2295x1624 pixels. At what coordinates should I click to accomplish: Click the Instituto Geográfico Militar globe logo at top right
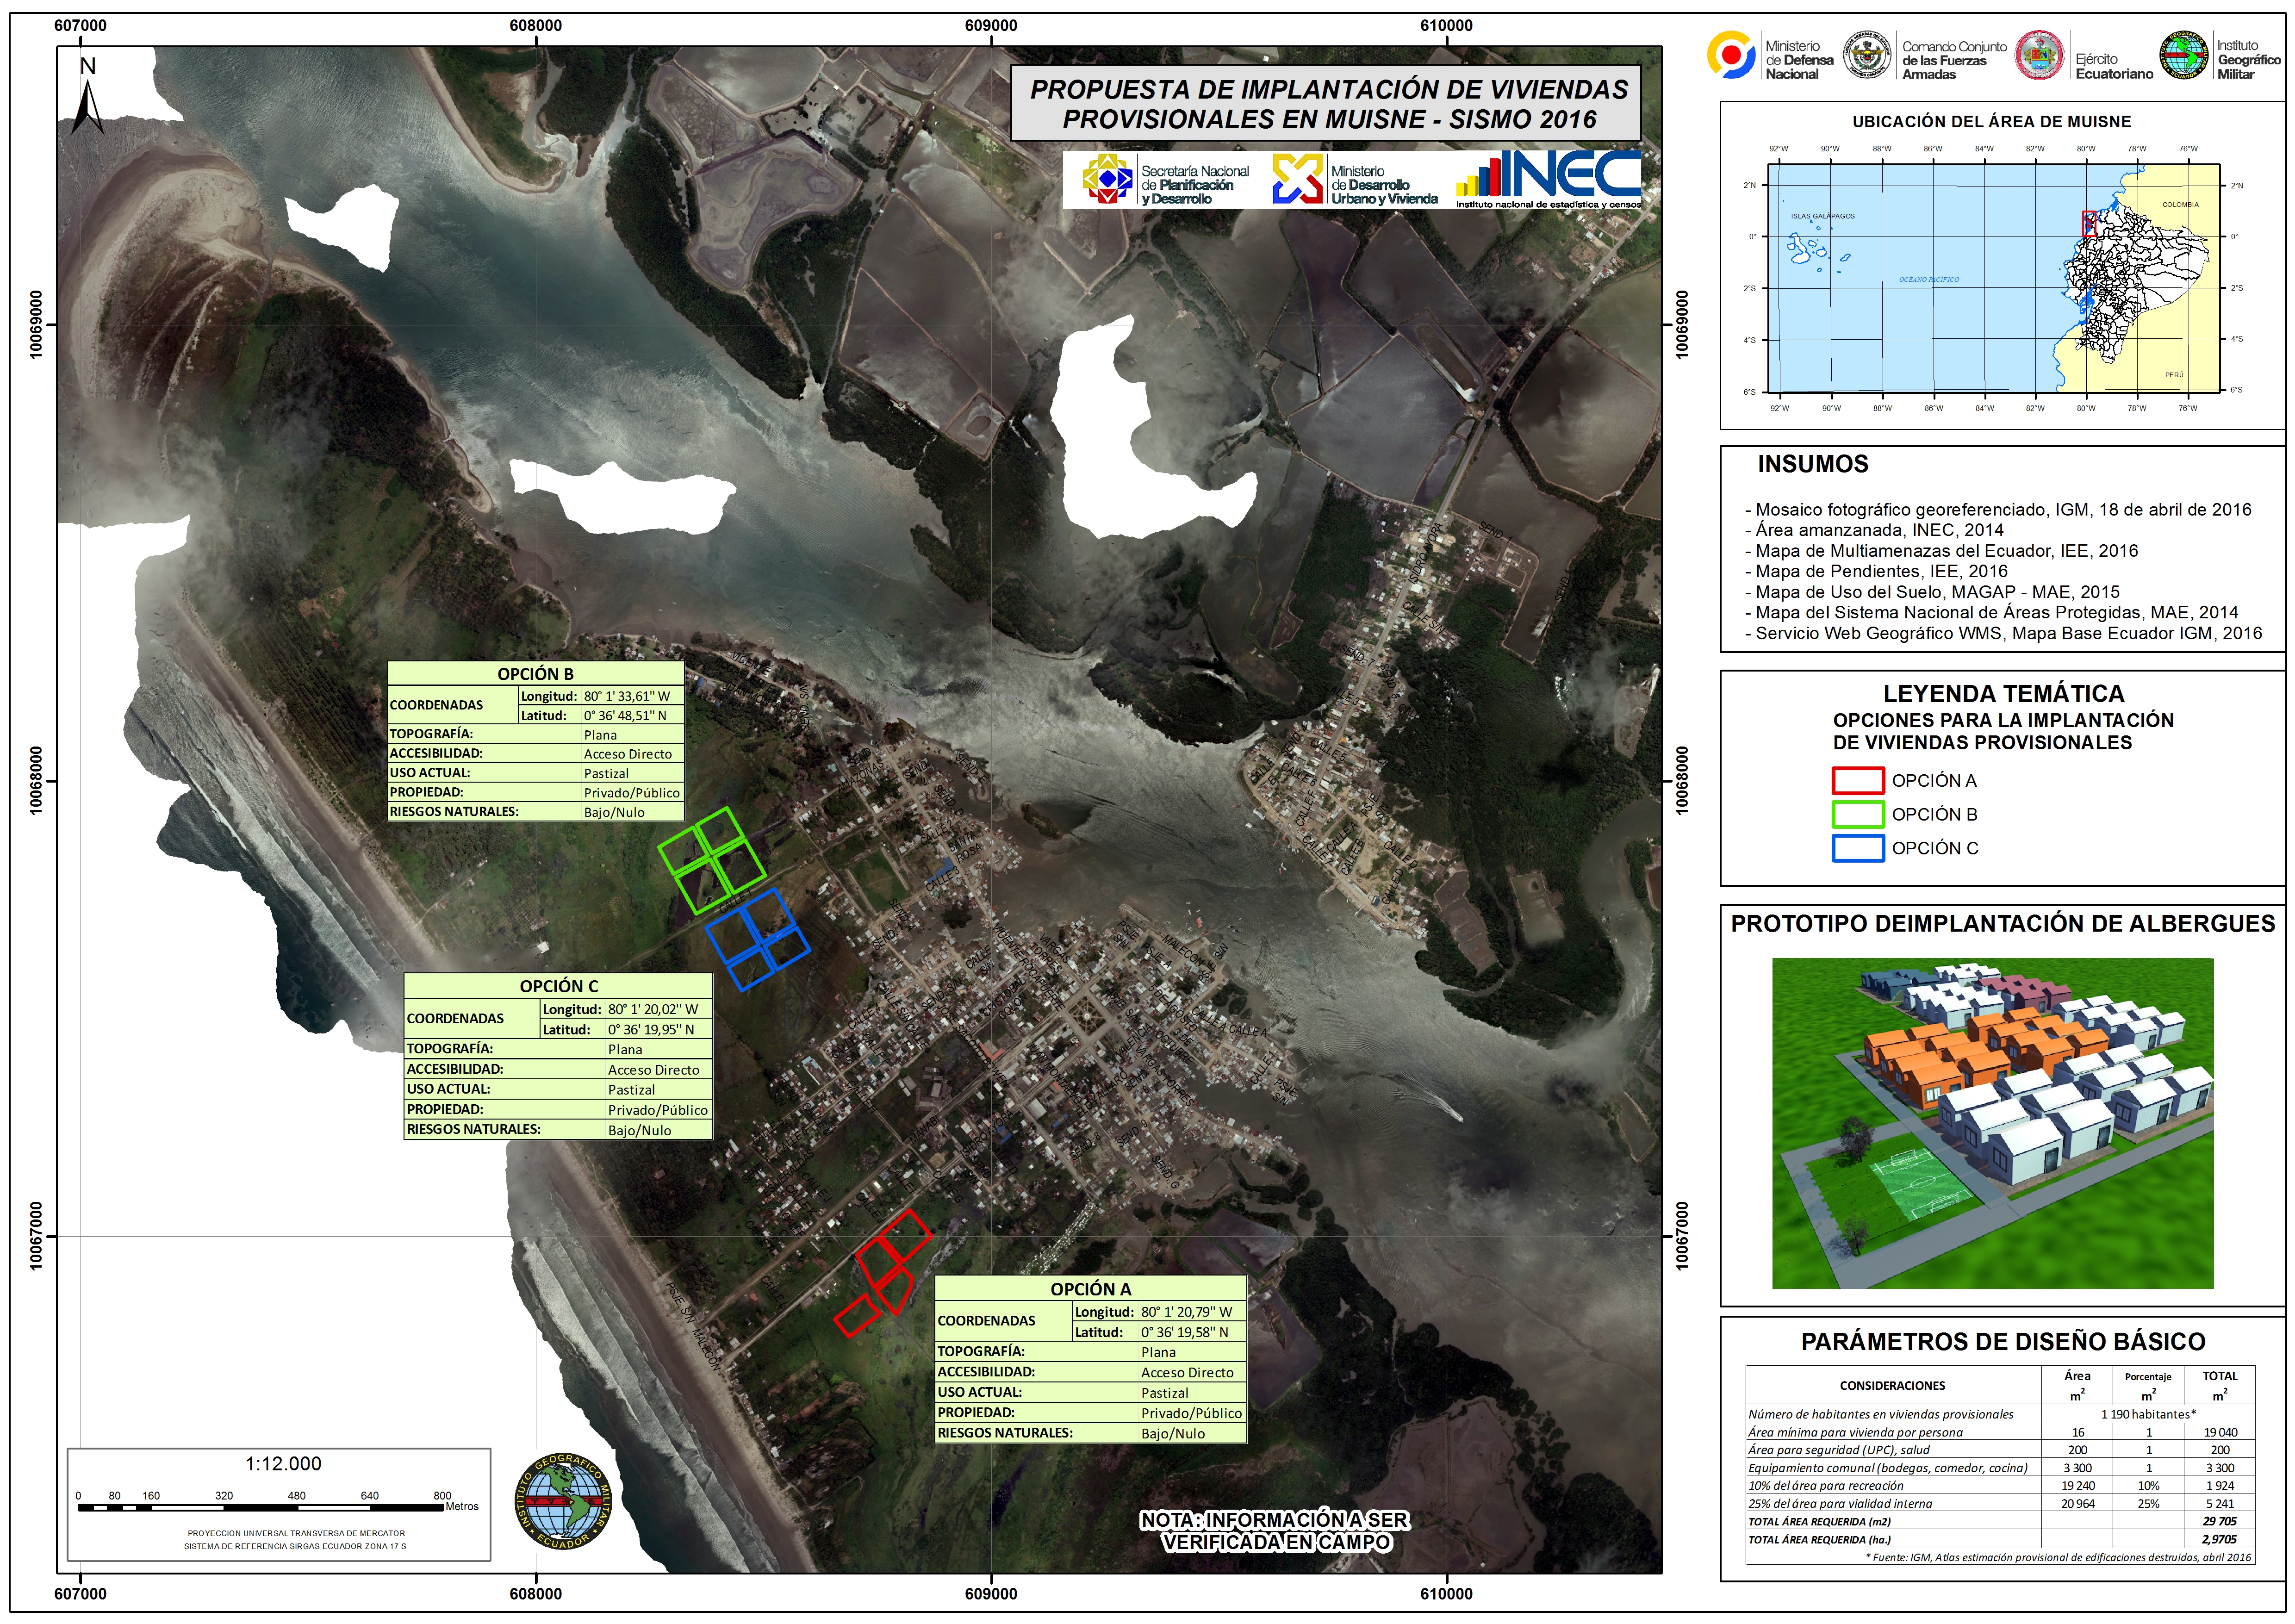(x=2184, y=56)
